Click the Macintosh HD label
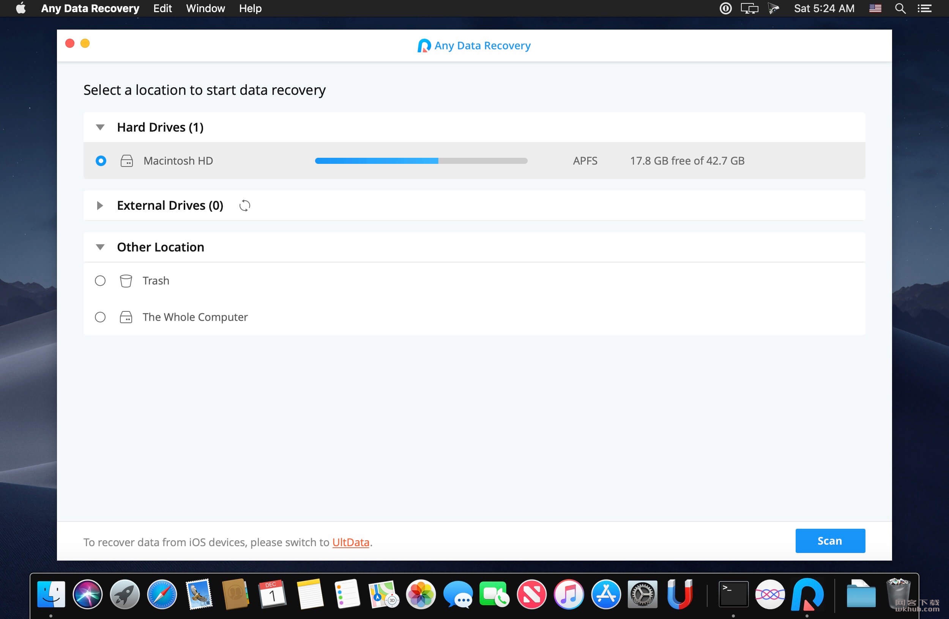949x619 pixels. tap(178, 160)
